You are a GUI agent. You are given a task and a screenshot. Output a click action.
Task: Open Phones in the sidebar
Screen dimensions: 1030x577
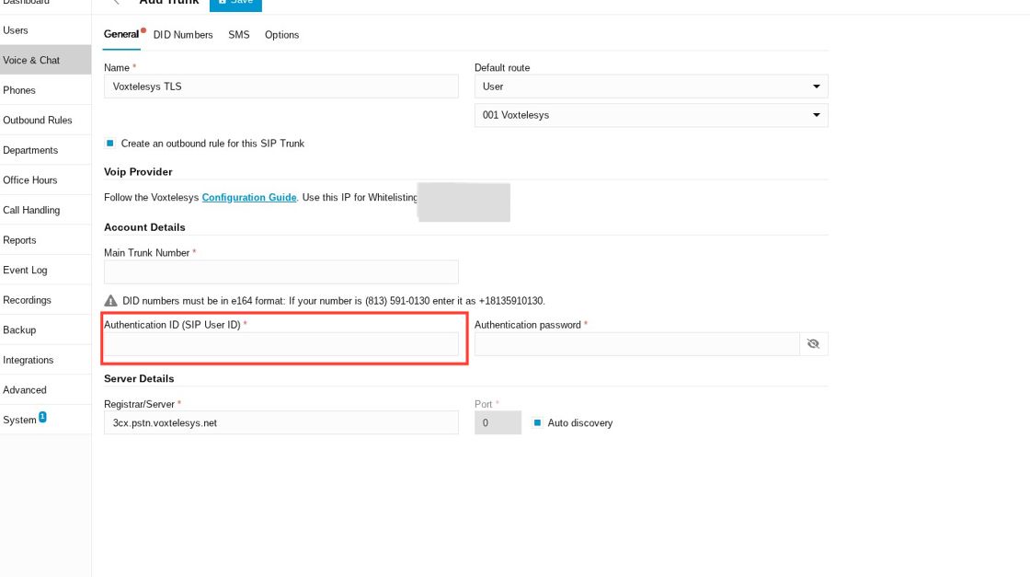[x=45, y=90]
